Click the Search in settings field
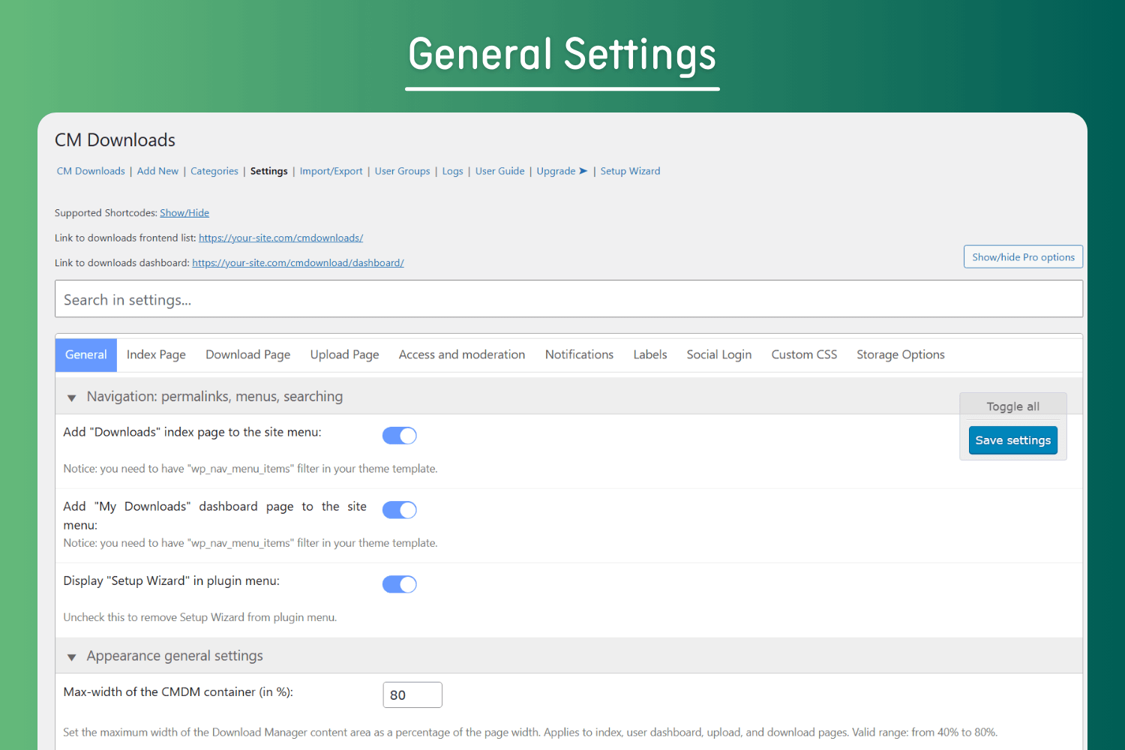1125x750 pixels. (568, 299)
